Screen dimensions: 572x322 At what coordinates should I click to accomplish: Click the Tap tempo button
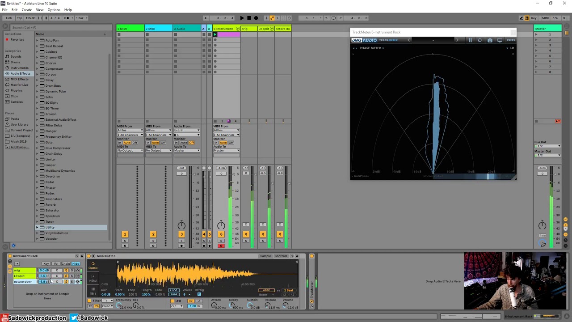19,18
